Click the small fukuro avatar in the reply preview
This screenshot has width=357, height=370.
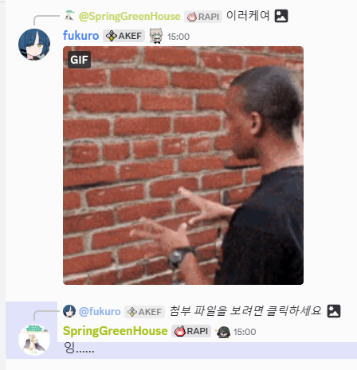click(69, 311)
